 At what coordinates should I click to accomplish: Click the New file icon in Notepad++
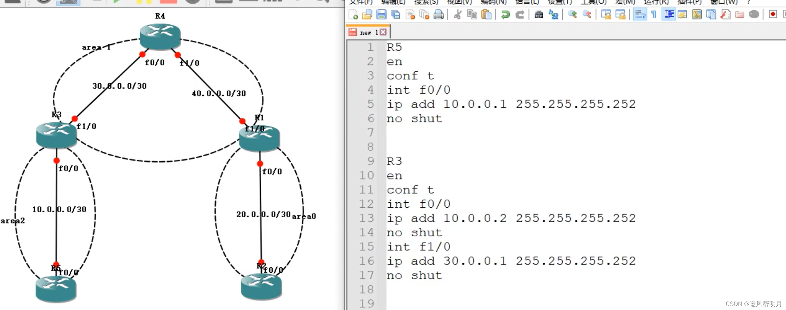point(353,14)
